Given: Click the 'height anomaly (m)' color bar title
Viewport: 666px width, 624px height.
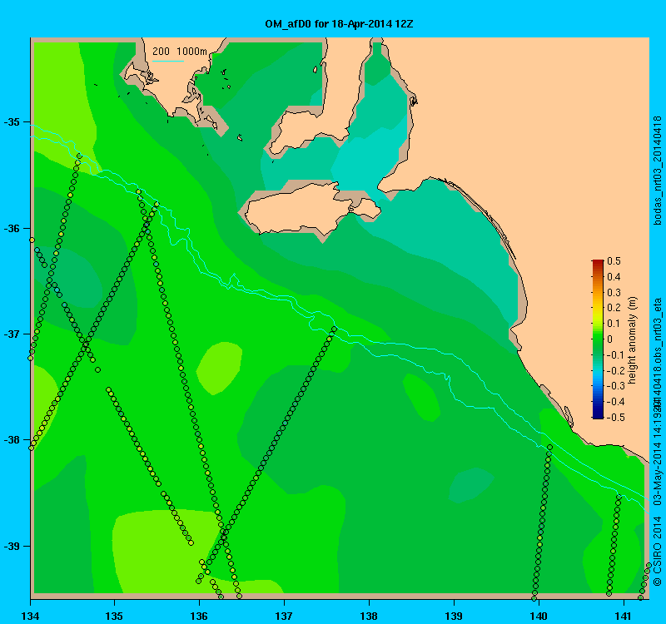Looking at the screenshot, I should tap(633, 339).
